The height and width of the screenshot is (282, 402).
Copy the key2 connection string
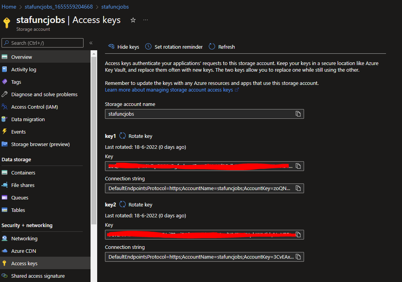(298, 257)
